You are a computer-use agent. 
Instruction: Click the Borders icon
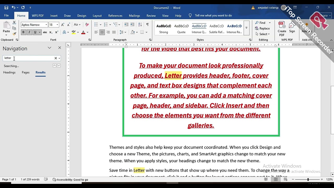(142, 32)
